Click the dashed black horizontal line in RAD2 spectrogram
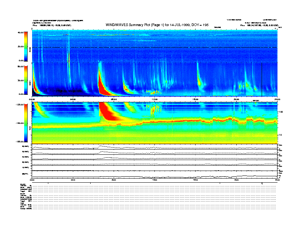 pyautogui.click(x=154, y=47)
